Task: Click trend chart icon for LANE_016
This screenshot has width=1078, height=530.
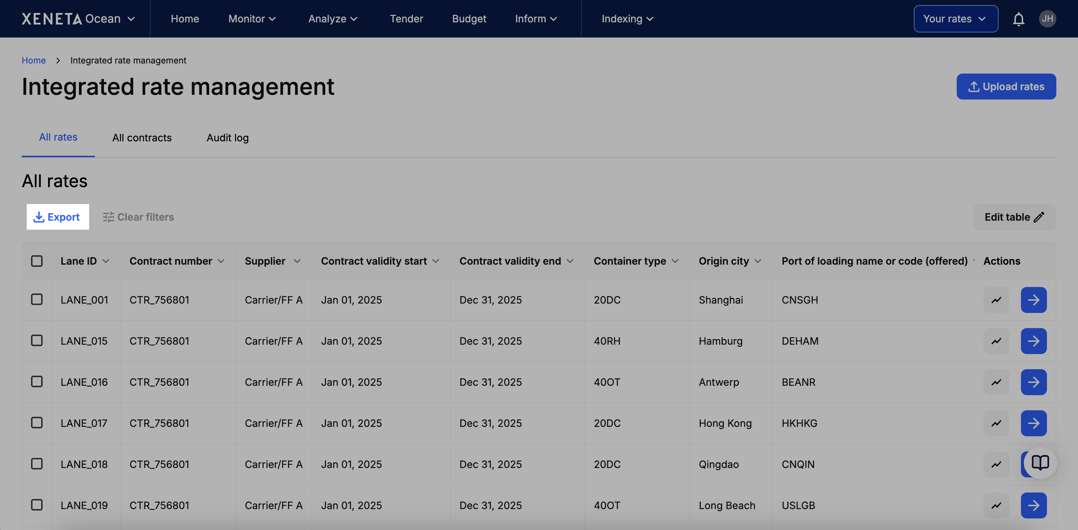Action: click(996, 381)
